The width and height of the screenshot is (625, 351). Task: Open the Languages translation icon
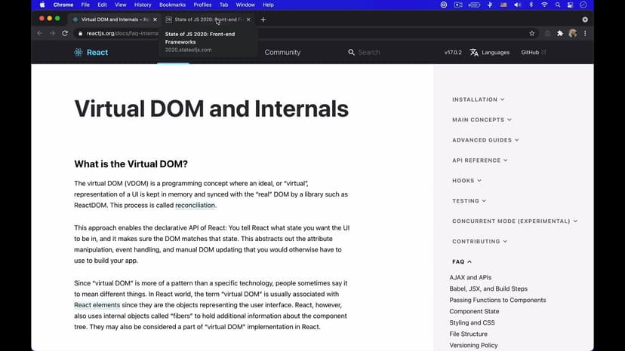[x=474, y=53]
